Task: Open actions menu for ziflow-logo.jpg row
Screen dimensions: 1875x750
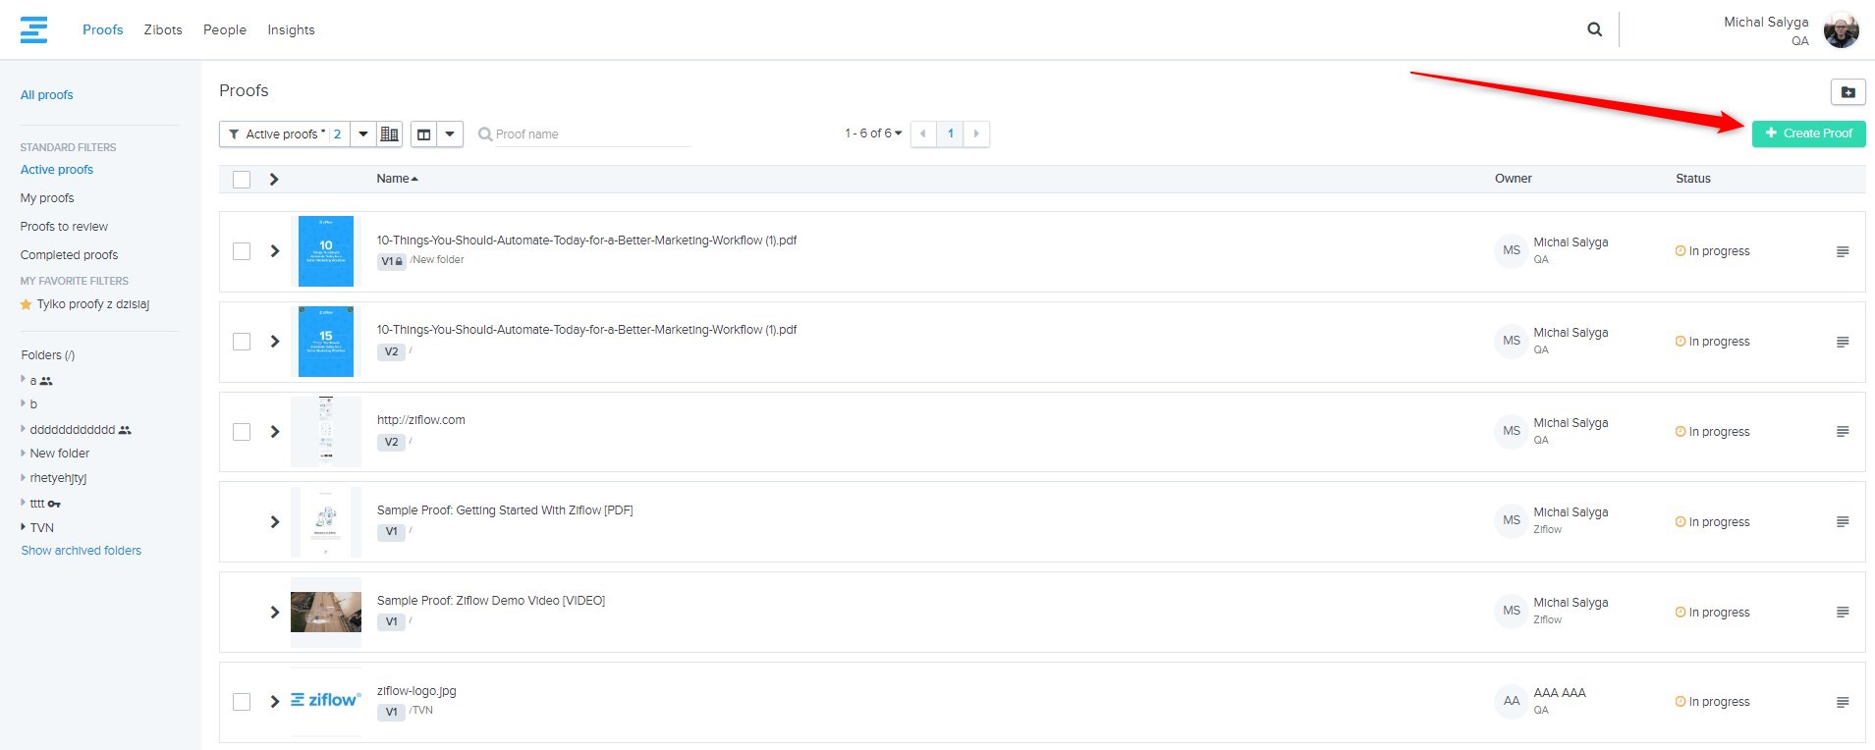Action: (x=1842, y=702)
